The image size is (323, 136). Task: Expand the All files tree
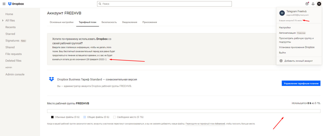coord(3,20)
